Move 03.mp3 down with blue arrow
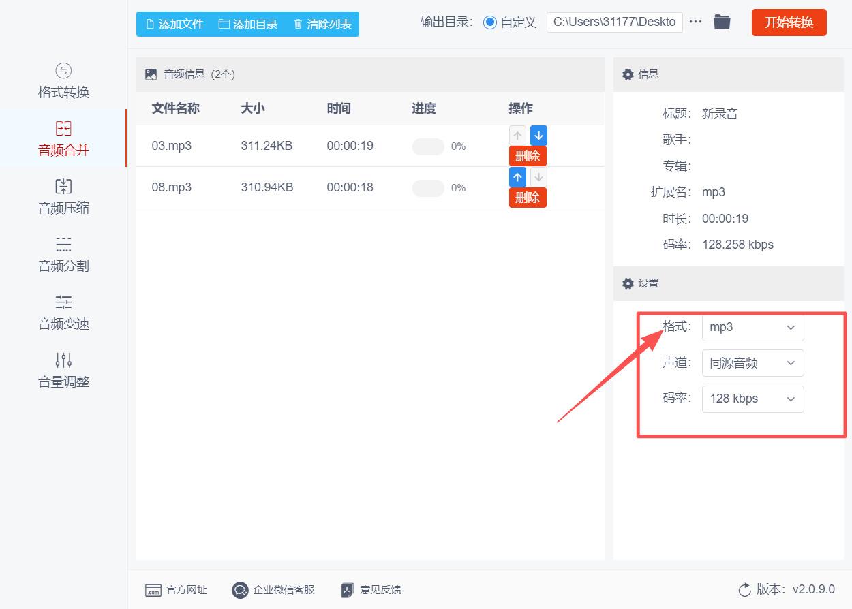The width and height of the screenshot is (852, 609). (538, 136)
